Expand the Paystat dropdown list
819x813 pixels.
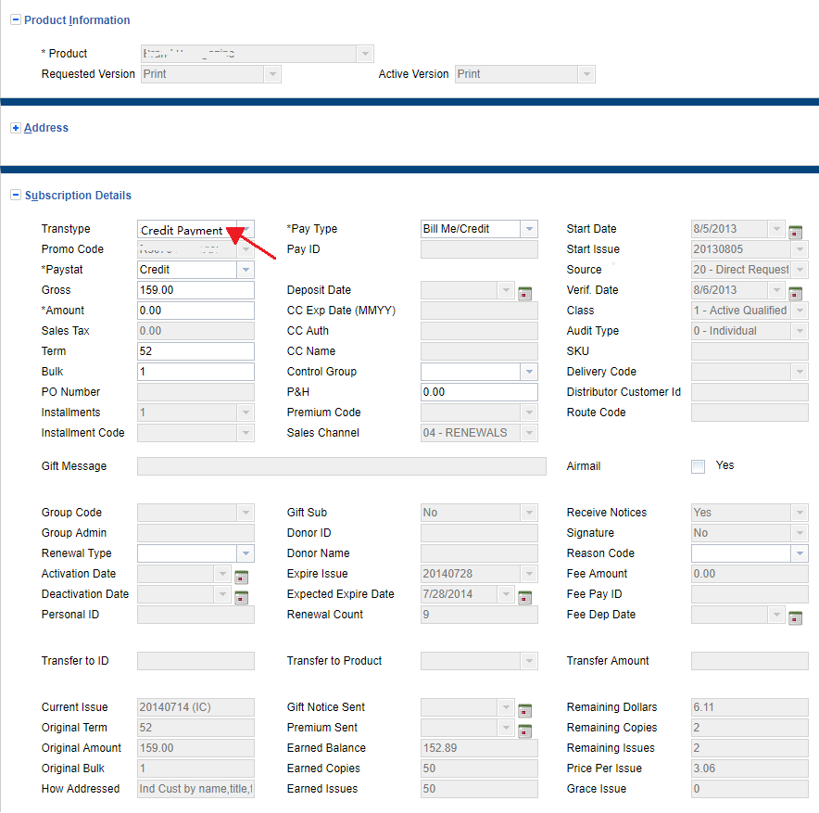pos(246,270)
